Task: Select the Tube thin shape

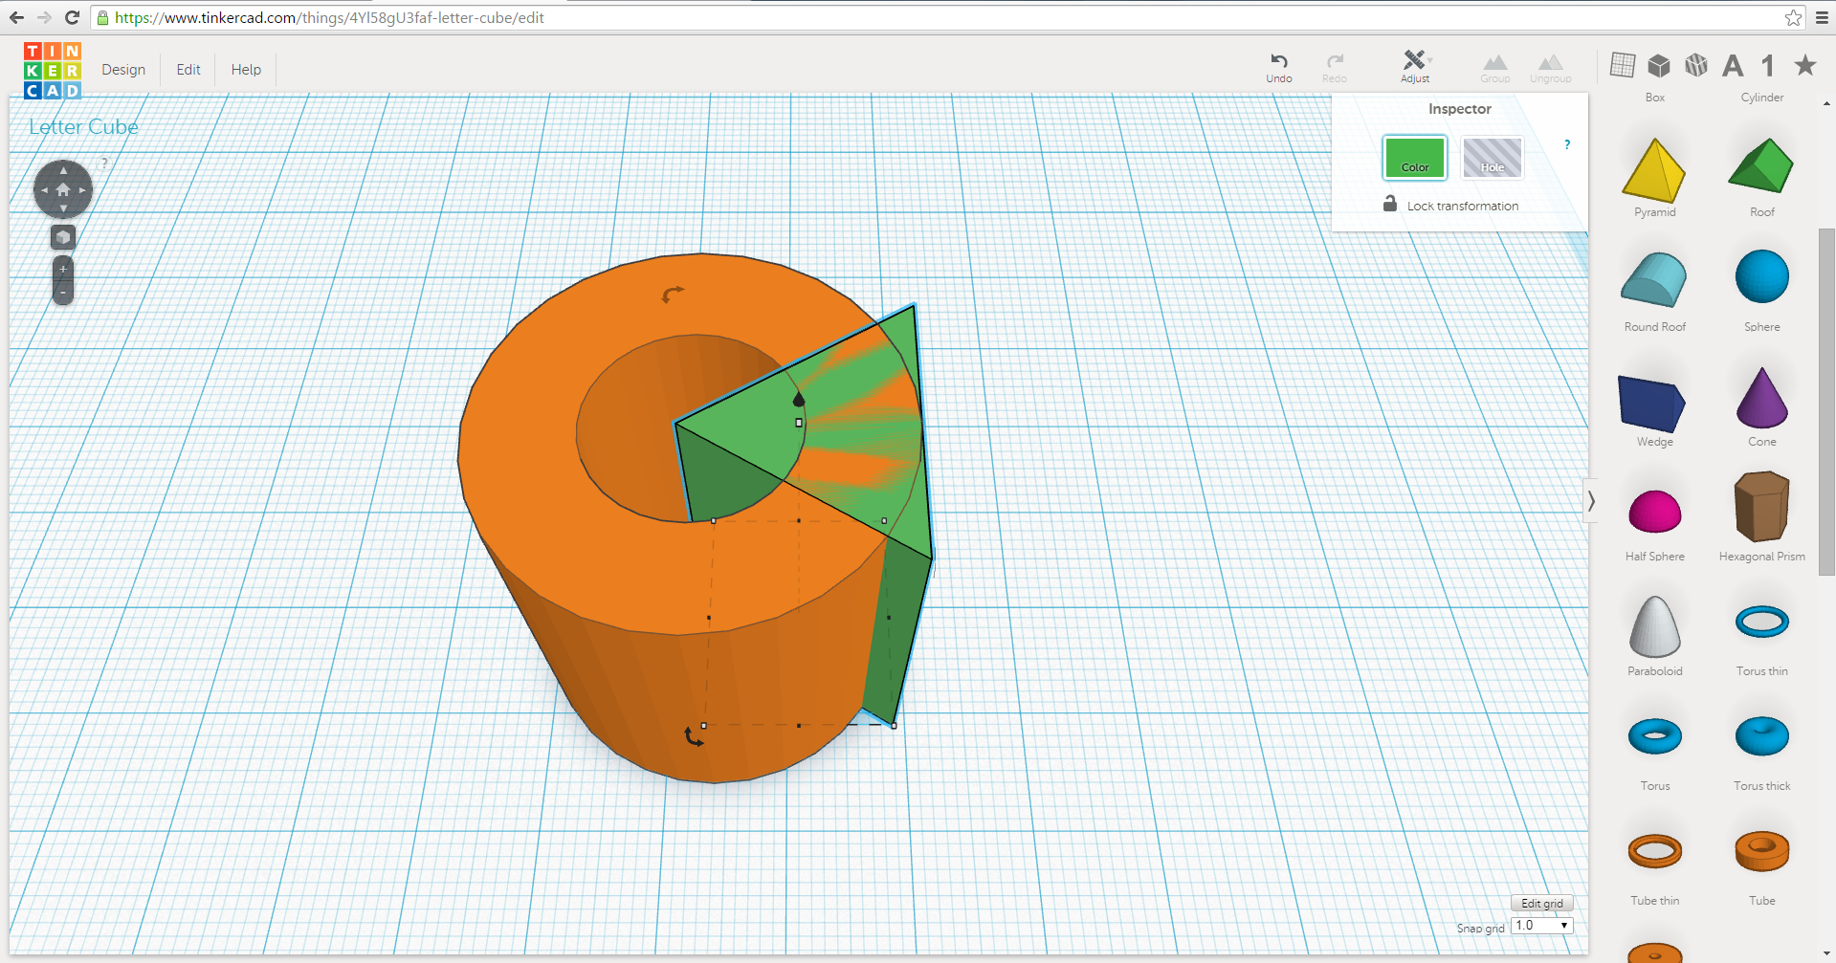Action: tap(1654, 851)
